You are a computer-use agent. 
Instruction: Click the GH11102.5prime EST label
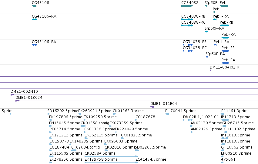240,129
